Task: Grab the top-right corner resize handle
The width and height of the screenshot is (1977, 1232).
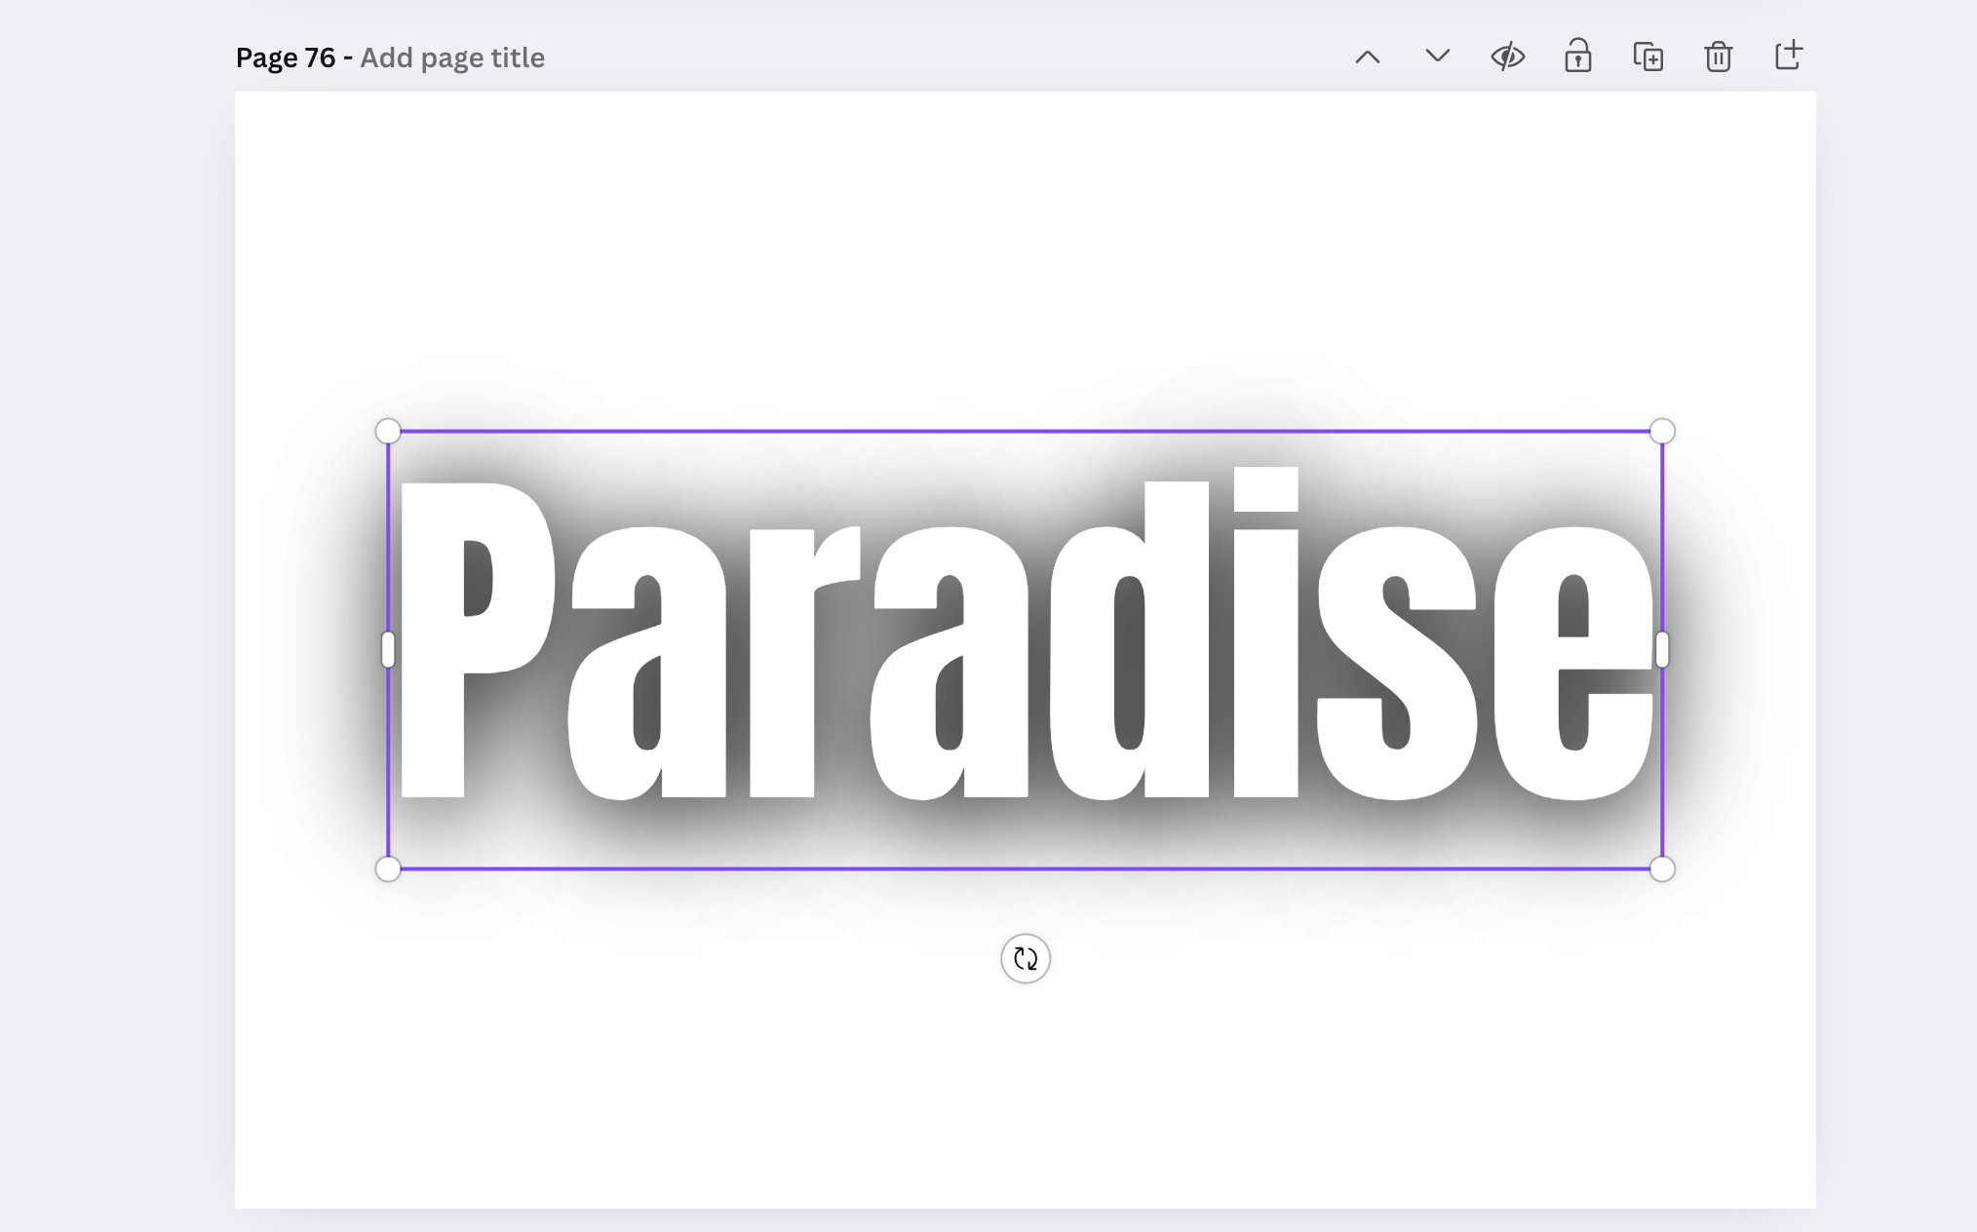Action: [1662, 431]
